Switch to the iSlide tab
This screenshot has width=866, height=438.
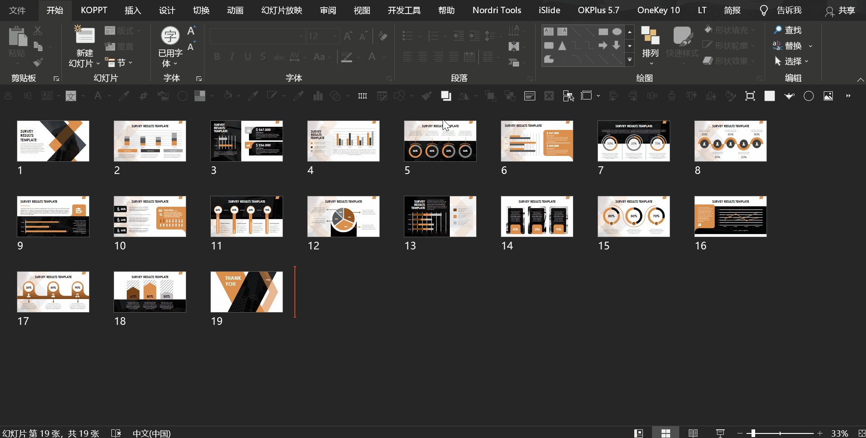click(549, 10)
